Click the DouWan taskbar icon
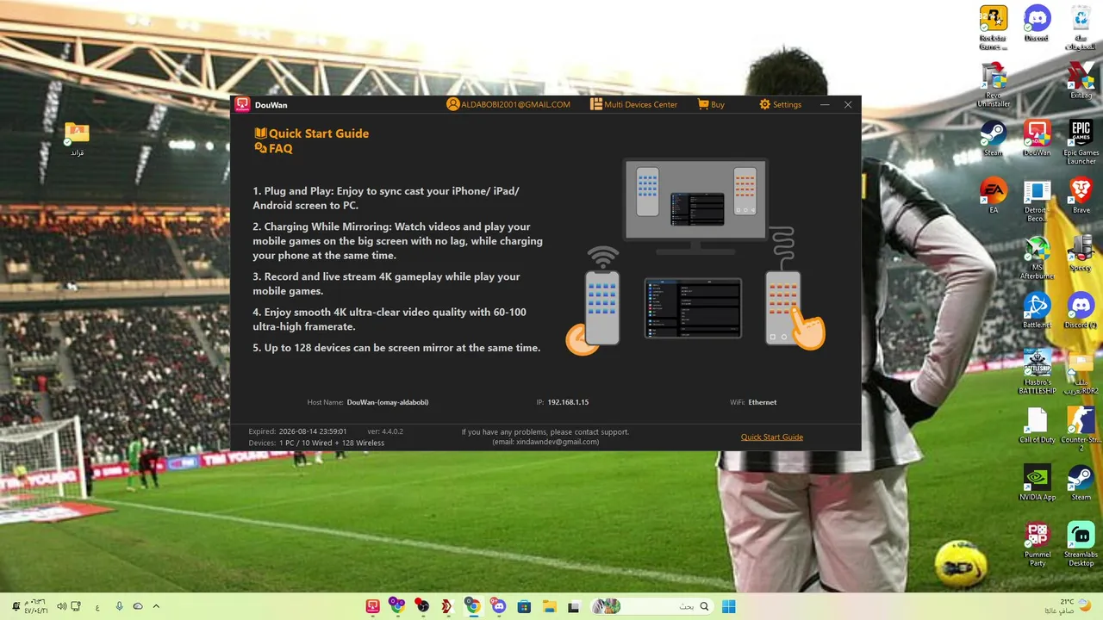The image size is (1103, 620). click(x=372, y=606)
